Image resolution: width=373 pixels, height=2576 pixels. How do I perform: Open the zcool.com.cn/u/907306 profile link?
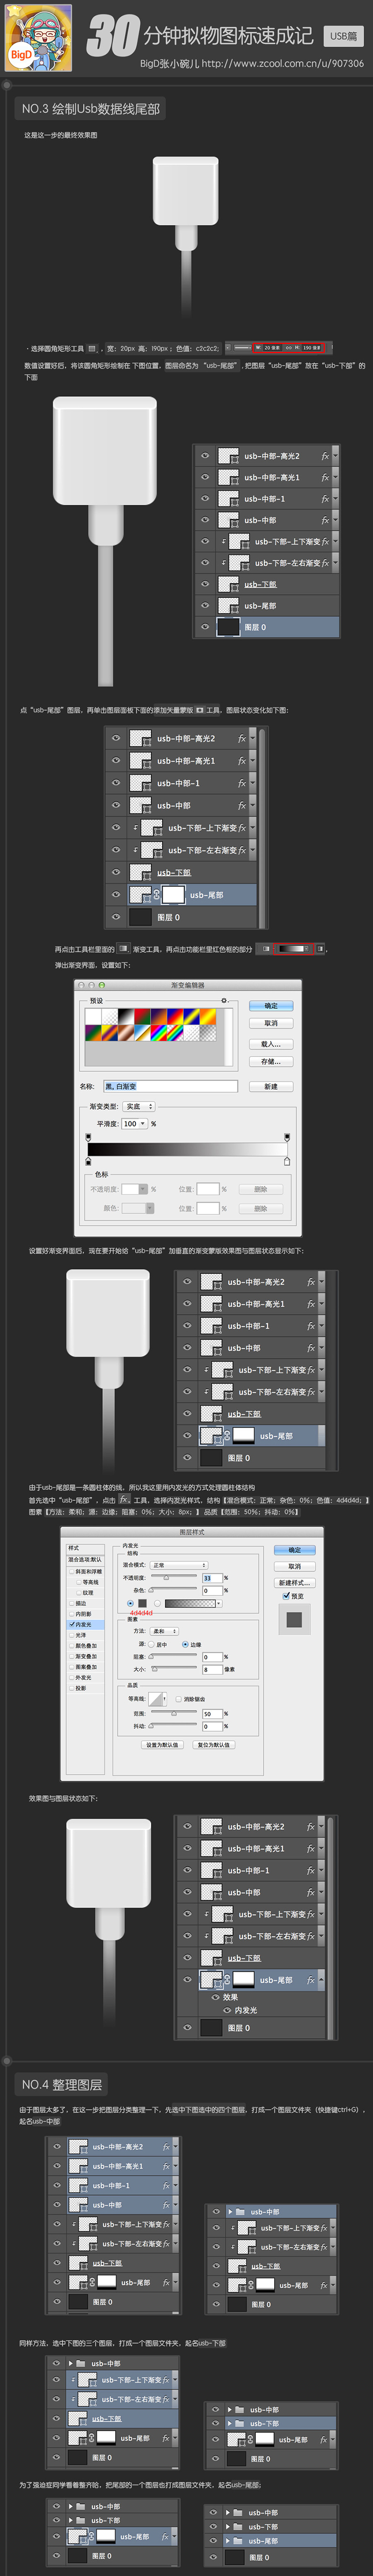coord(283,63)
